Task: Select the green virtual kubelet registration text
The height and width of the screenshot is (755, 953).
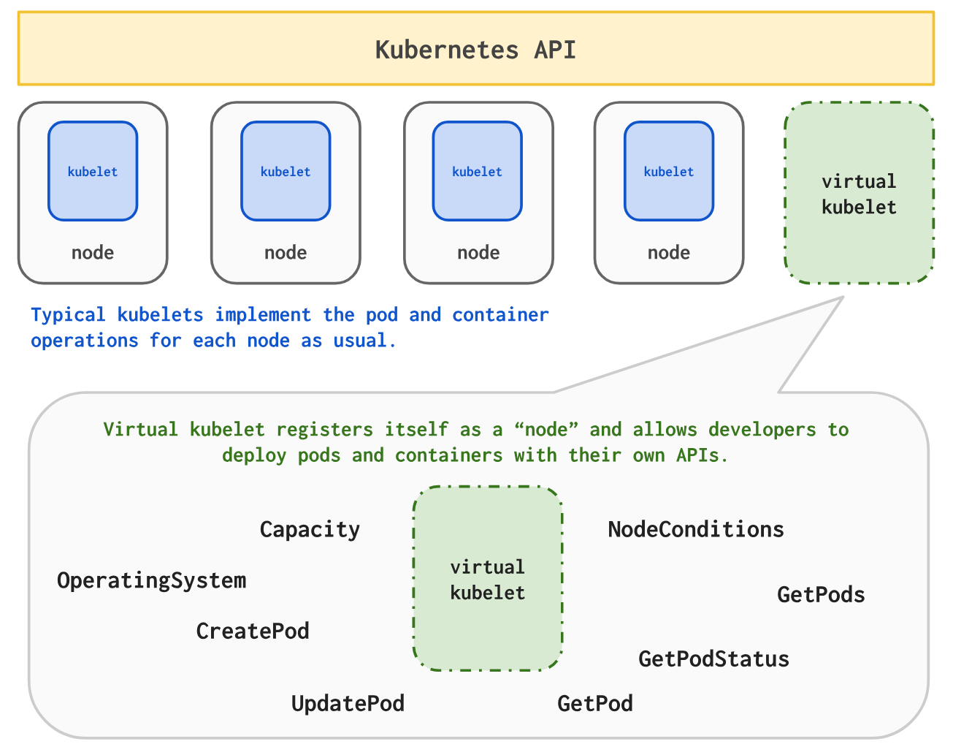Action: [x=476, y=441]
